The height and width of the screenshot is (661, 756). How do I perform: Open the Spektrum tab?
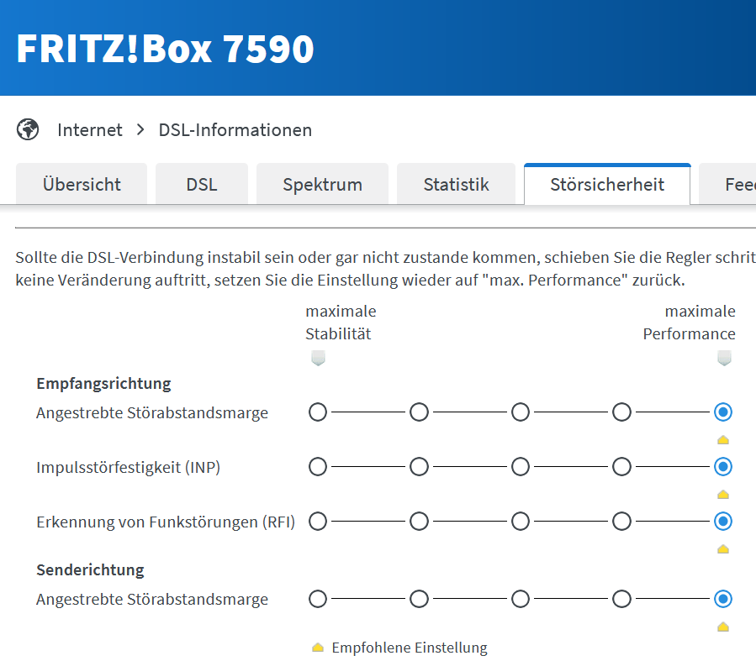coord(322,185)
